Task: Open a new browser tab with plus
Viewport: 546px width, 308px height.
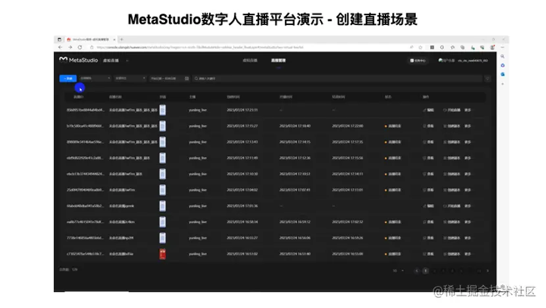Action: [x=122, y=39]
